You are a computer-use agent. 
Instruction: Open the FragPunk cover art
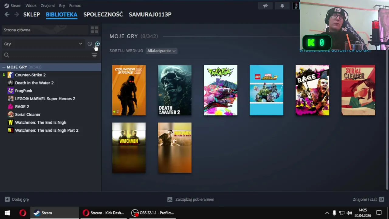[x=221, y=90]
